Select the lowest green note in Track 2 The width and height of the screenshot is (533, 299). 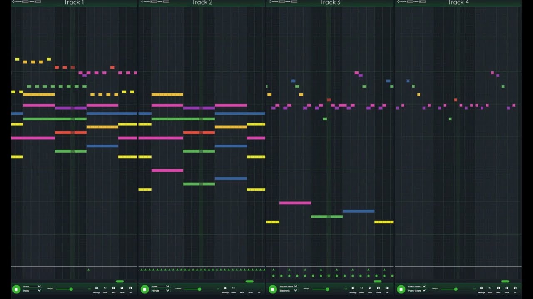click(x=199, y=184)
